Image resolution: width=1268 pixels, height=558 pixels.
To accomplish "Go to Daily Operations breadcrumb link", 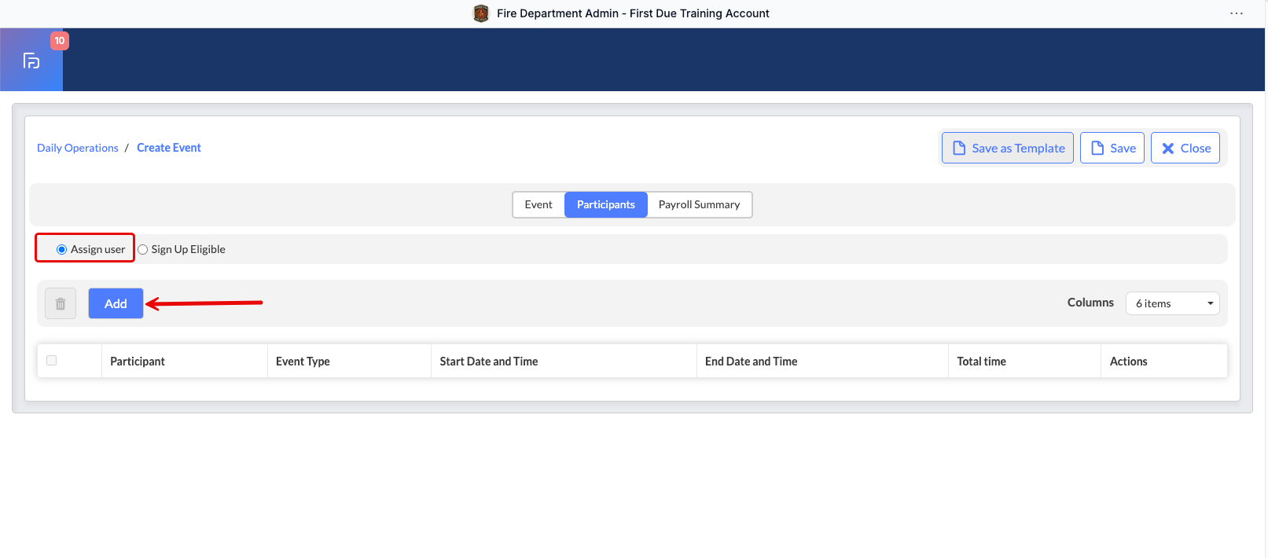I will [78, 148].
